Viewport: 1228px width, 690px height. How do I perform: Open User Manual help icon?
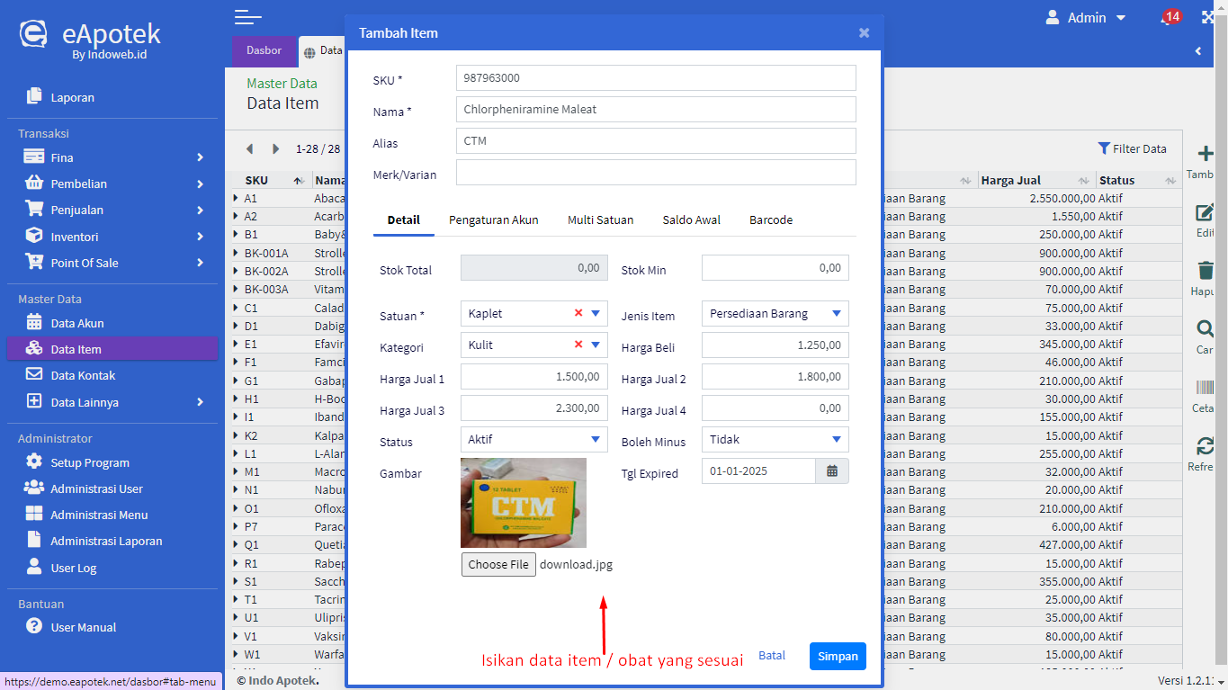point(34,626)
